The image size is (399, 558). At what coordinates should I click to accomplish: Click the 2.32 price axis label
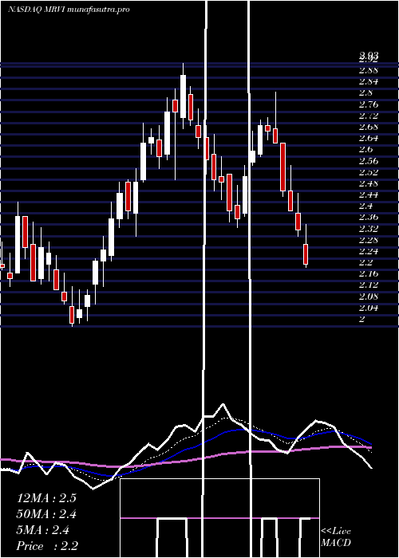[x=369, y=229]
